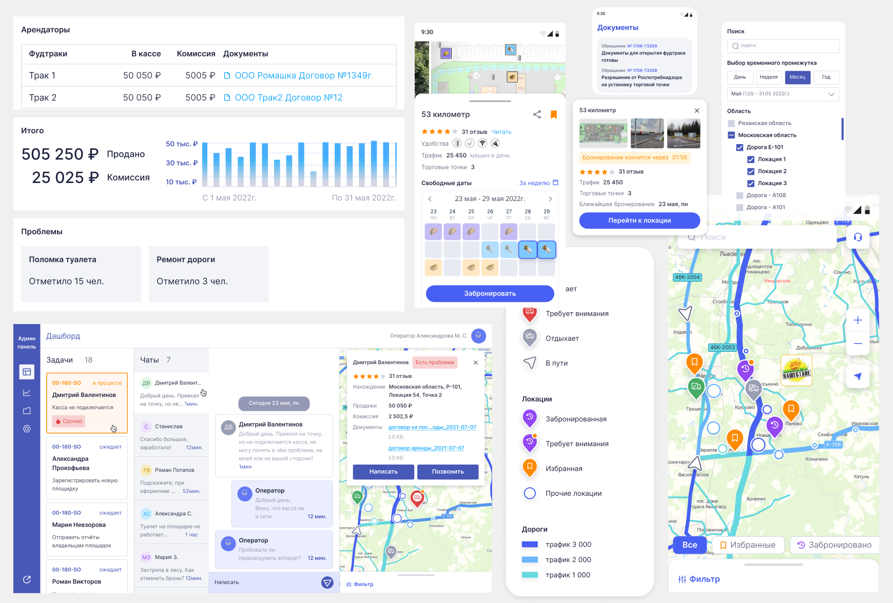Select the toilet amenity icon
Image resolution: width=893 pixels, height=603 pixels.
469,143
